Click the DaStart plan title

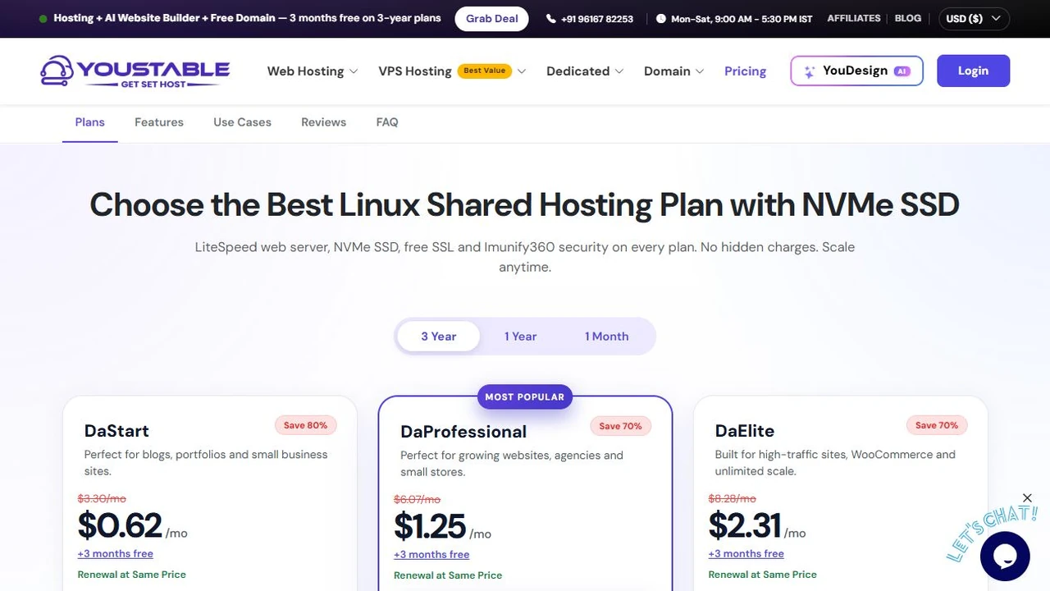[x=116, y=431]
